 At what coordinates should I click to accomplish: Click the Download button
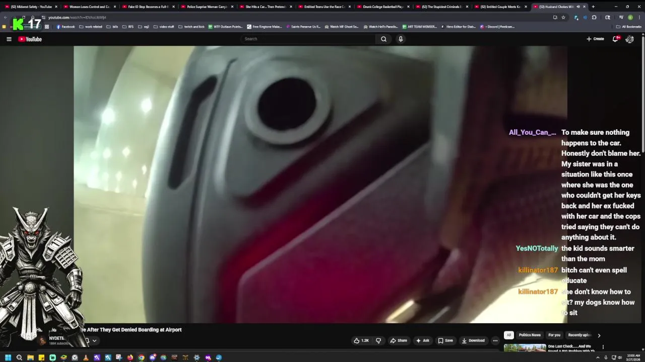[473, 340]
